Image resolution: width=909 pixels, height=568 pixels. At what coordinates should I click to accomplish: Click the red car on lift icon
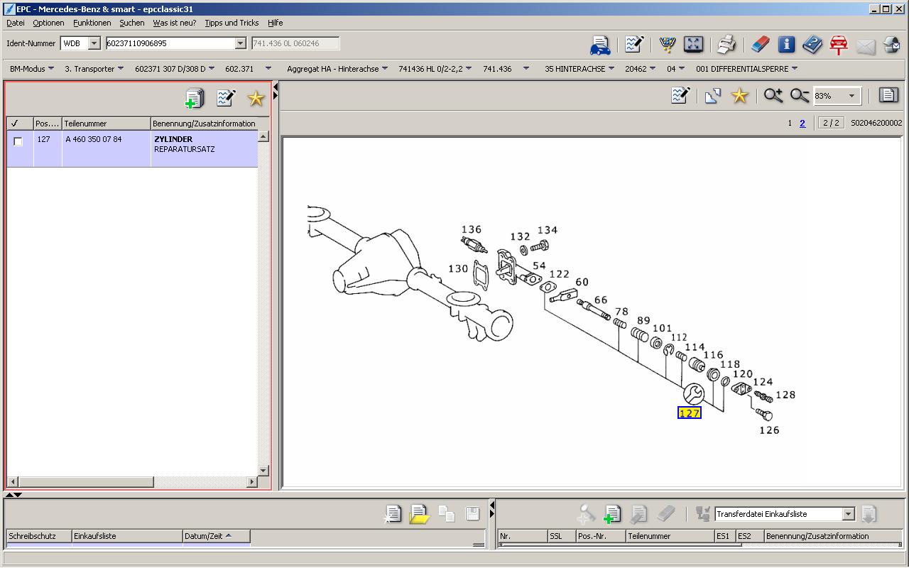(x=839, y=45)
